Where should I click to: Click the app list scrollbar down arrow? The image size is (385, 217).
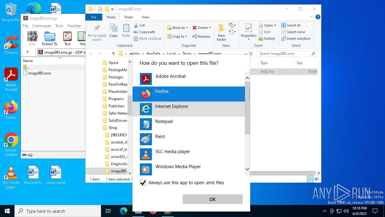point(247,169)
